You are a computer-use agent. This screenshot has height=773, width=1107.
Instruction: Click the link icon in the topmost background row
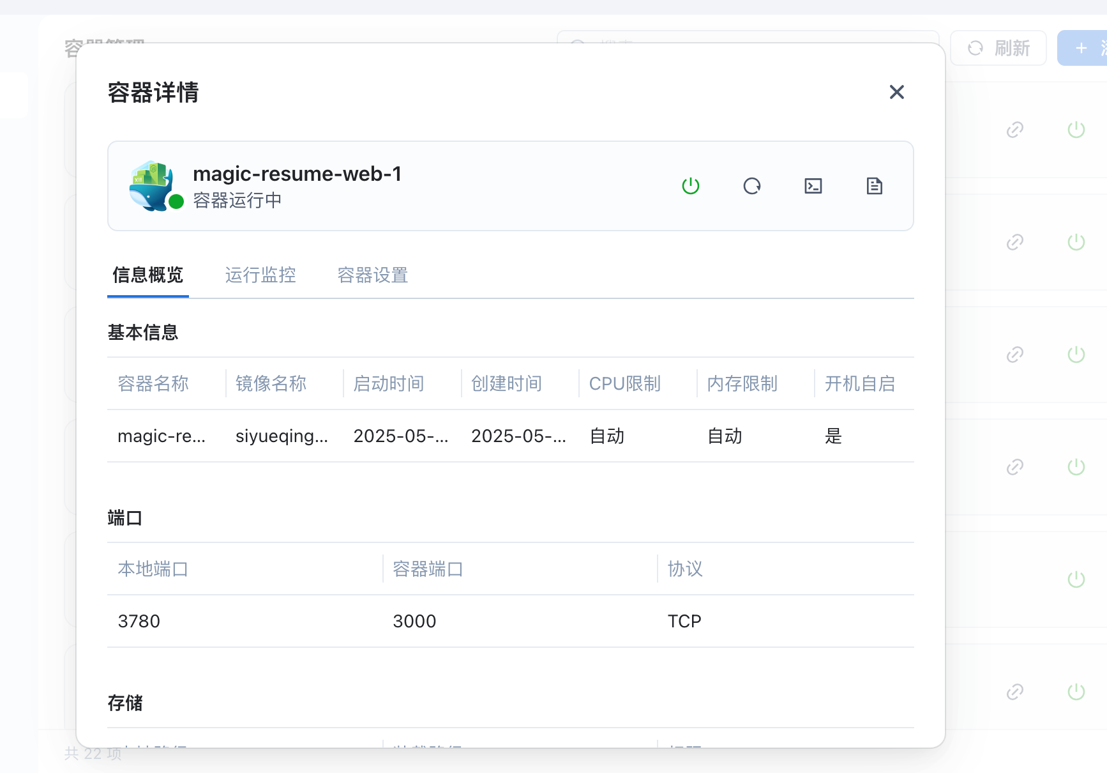[x=1014, y=130]
